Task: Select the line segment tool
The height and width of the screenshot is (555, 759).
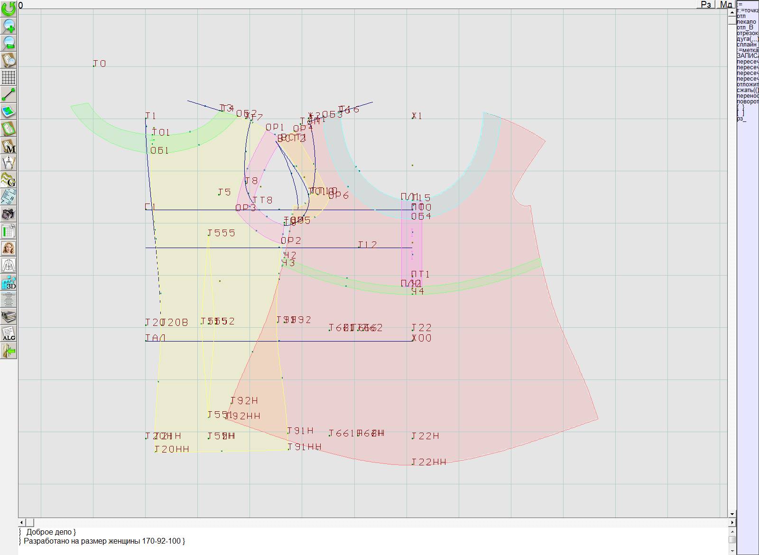Action: click(9, 94)
